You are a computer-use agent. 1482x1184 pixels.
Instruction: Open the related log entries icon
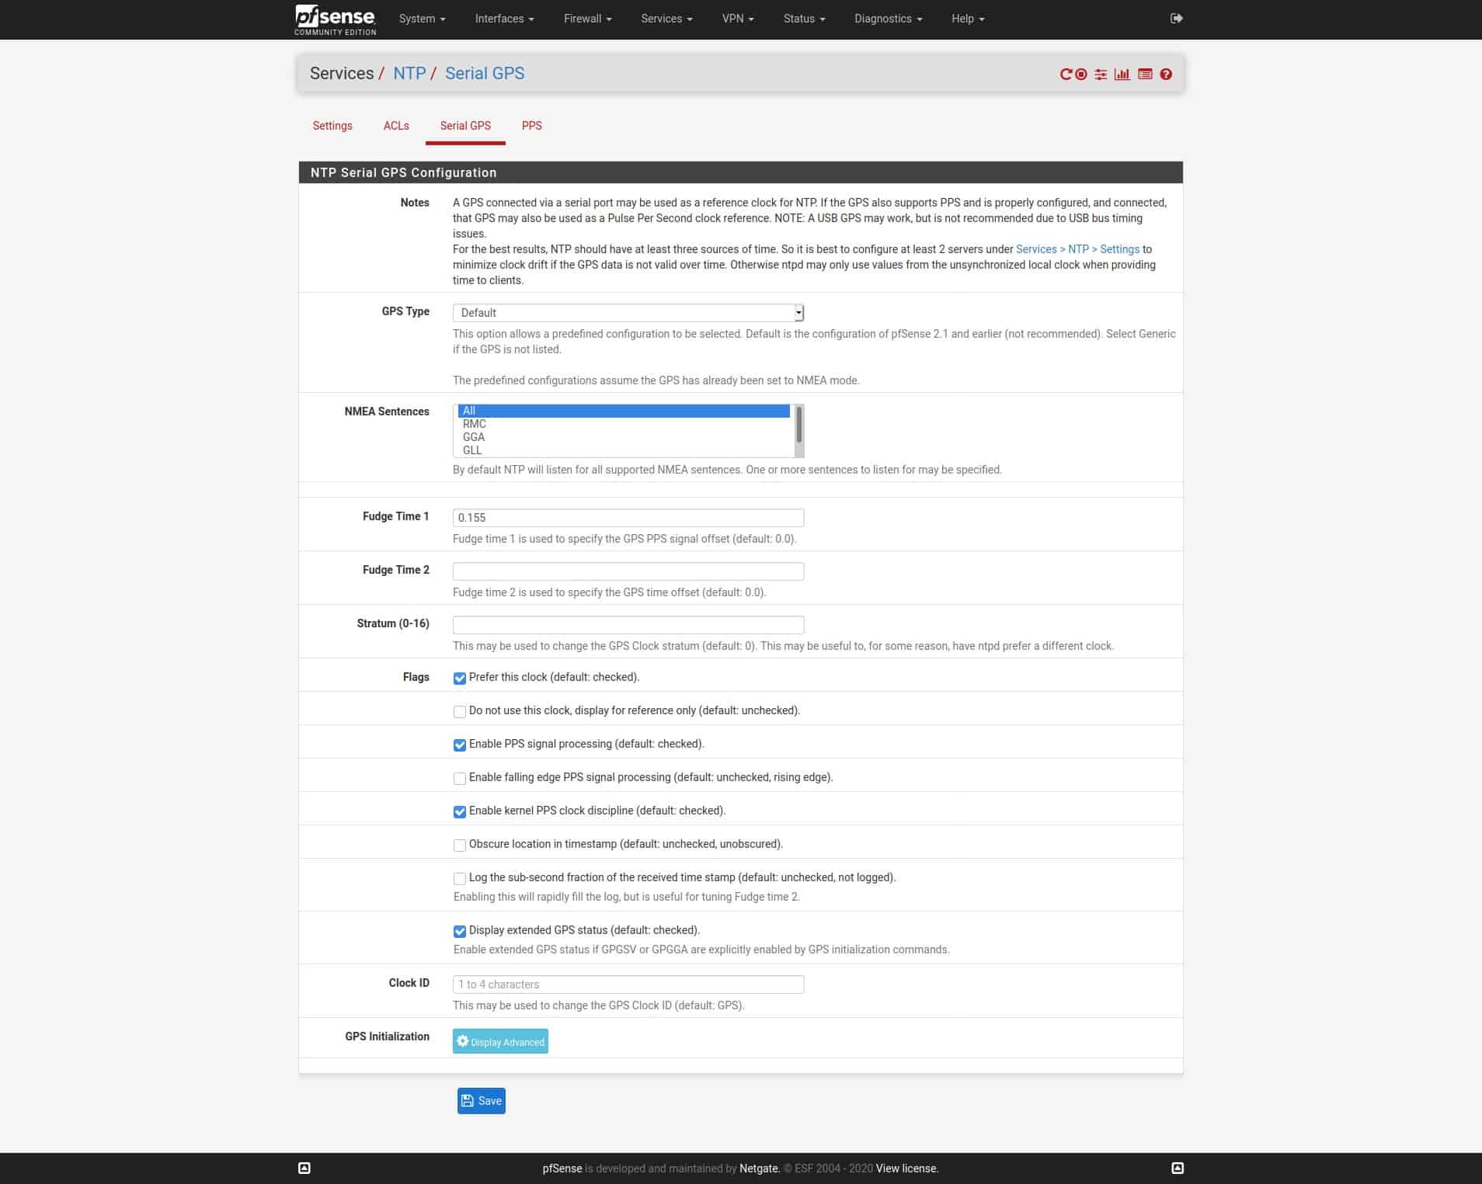point(1145,75)
